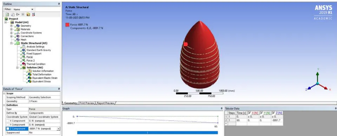Click the Static Structural (A5) green icon
Image resolution: width=337 pixels, height=136 pixels.
(x=18, y=43)
